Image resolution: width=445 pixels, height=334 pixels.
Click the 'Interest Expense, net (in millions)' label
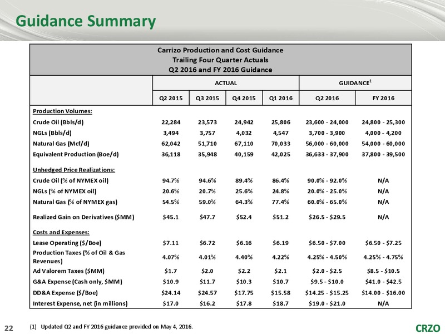point(80,304)
